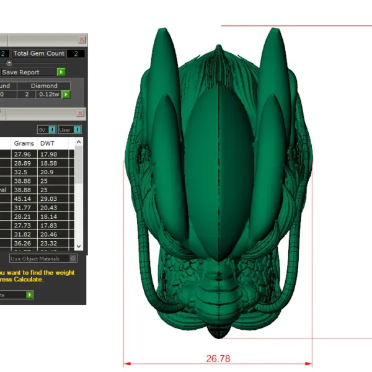Click the weight table's scrollbar thumb
Image resolution: width=372 pixels, height=372 pixels.
(79, 165)
